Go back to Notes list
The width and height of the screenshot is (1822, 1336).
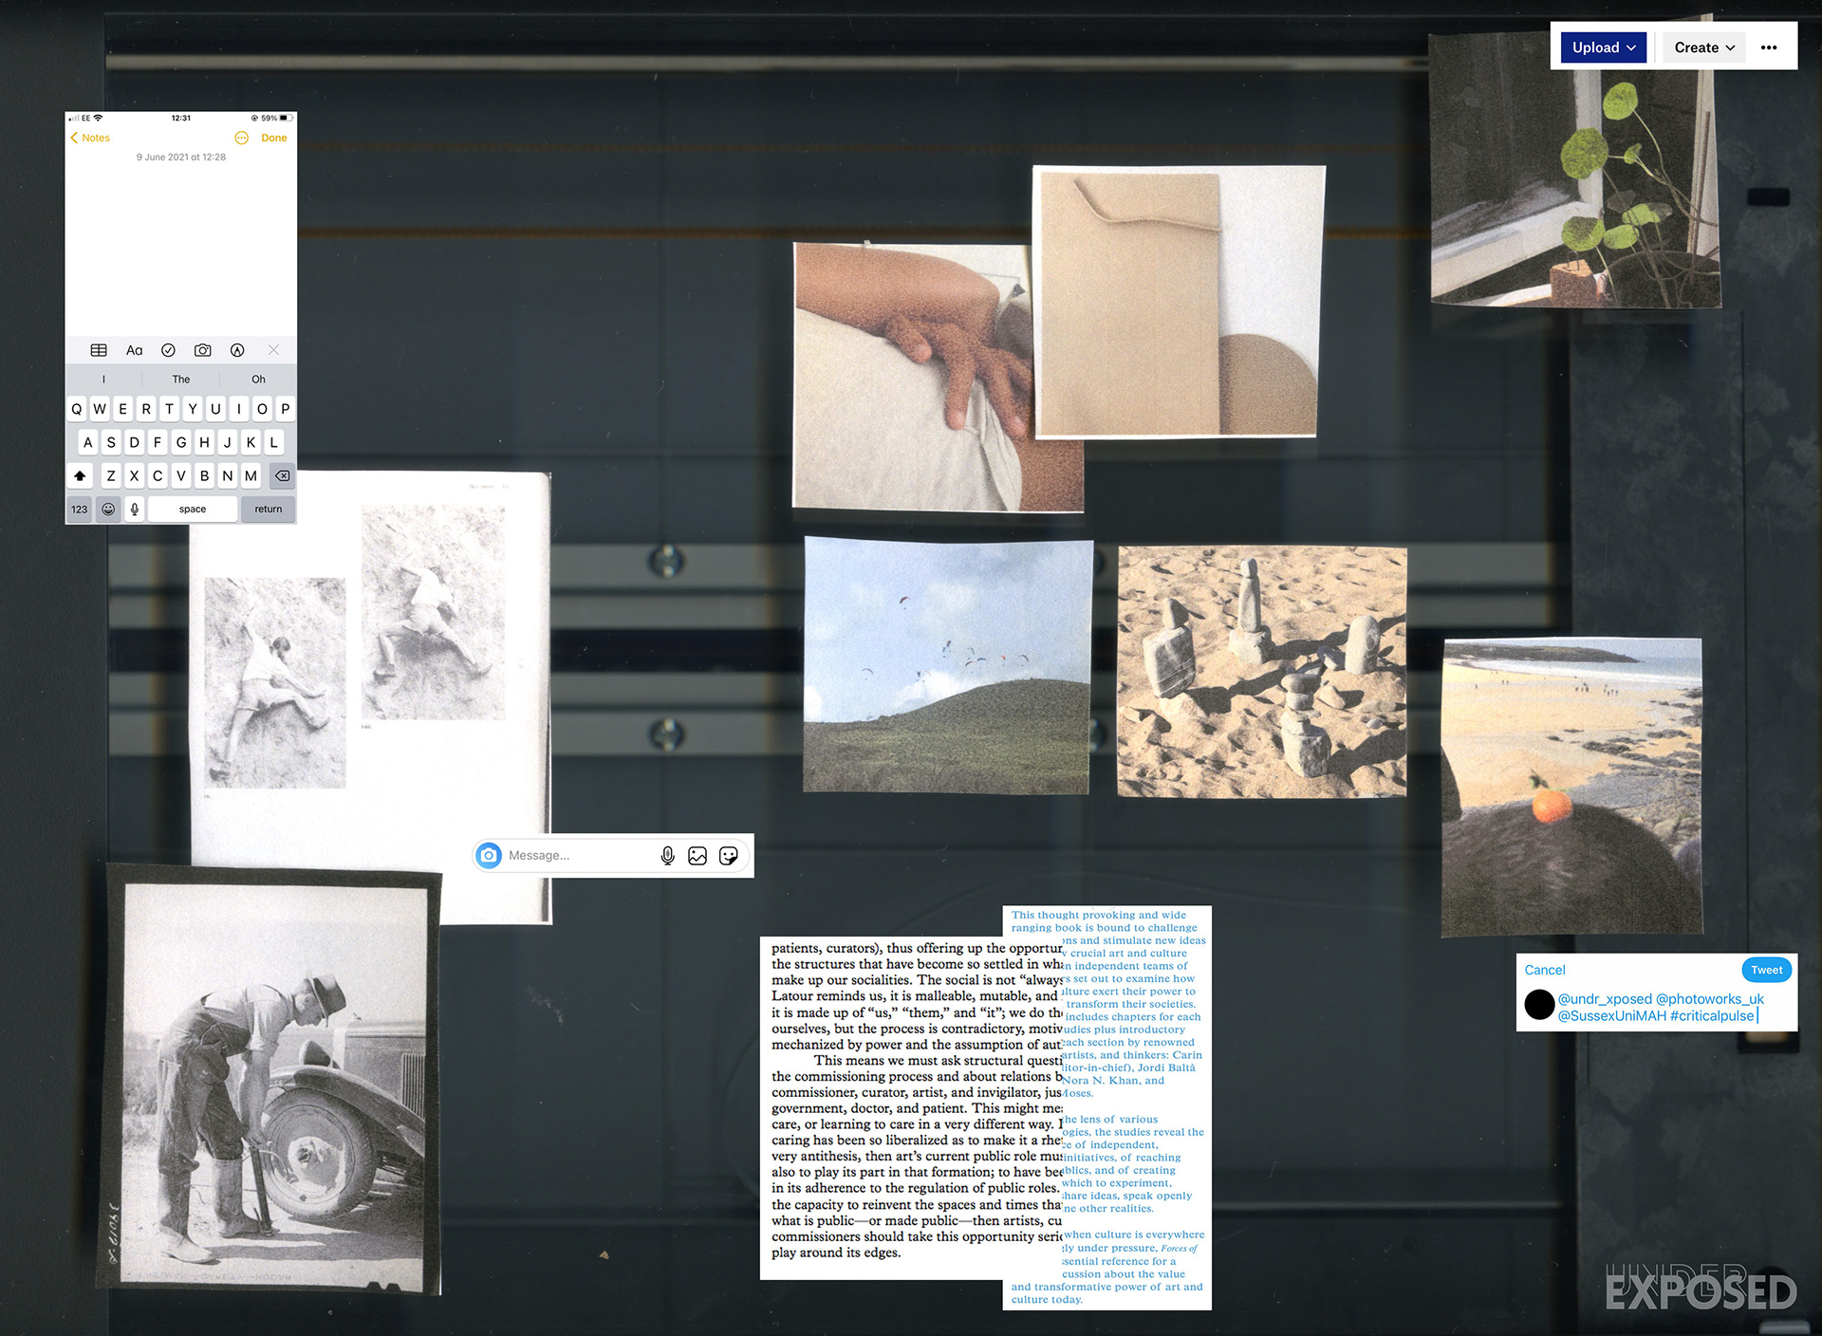click(90, 138)
